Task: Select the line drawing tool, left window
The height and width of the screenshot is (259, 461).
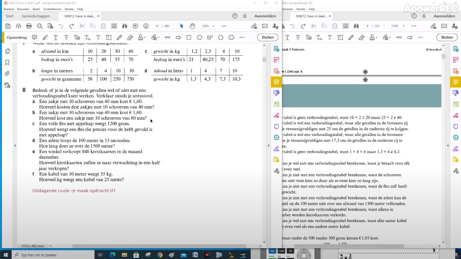Action: click(x=167, y=37)
